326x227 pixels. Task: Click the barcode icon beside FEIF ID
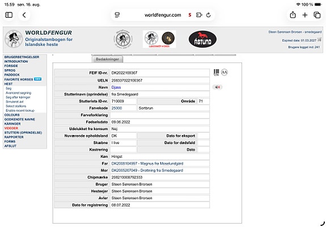point(216,73)
